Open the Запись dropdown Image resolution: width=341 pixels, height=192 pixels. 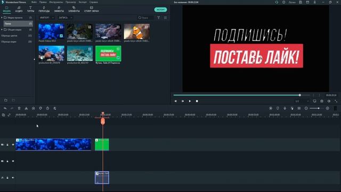point(65,18)
